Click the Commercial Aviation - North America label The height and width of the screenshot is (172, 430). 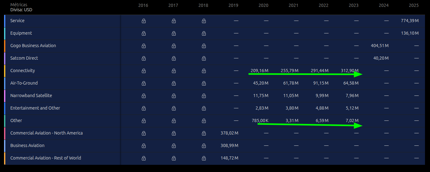point(47,133)
